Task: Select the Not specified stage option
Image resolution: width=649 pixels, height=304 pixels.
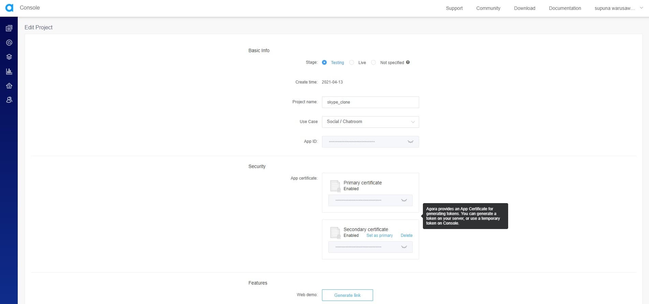Action: click(373, 62)
